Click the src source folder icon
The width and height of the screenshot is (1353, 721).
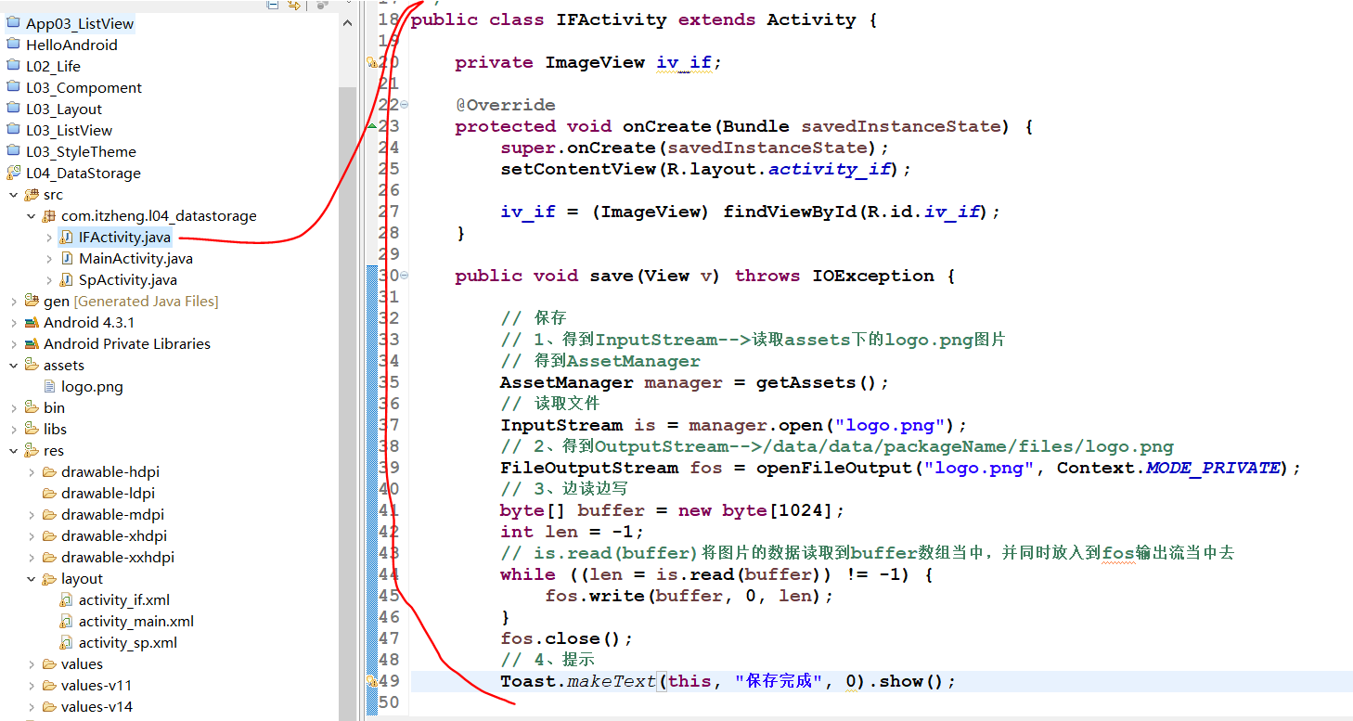click(32, 194)
